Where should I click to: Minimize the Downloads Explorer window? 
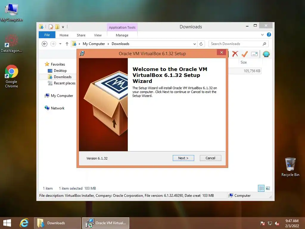[x=247, y=26]
